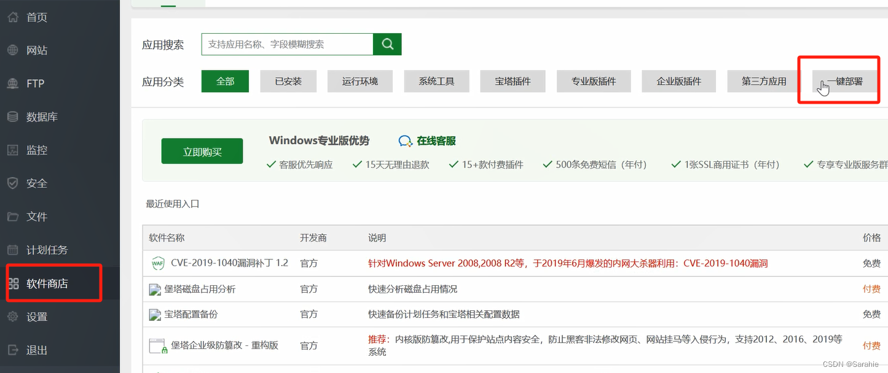Image resolution: width=888 pixels, height=373 pixels.
Task: Switch to the 一键部署 category
Action: 845,81
